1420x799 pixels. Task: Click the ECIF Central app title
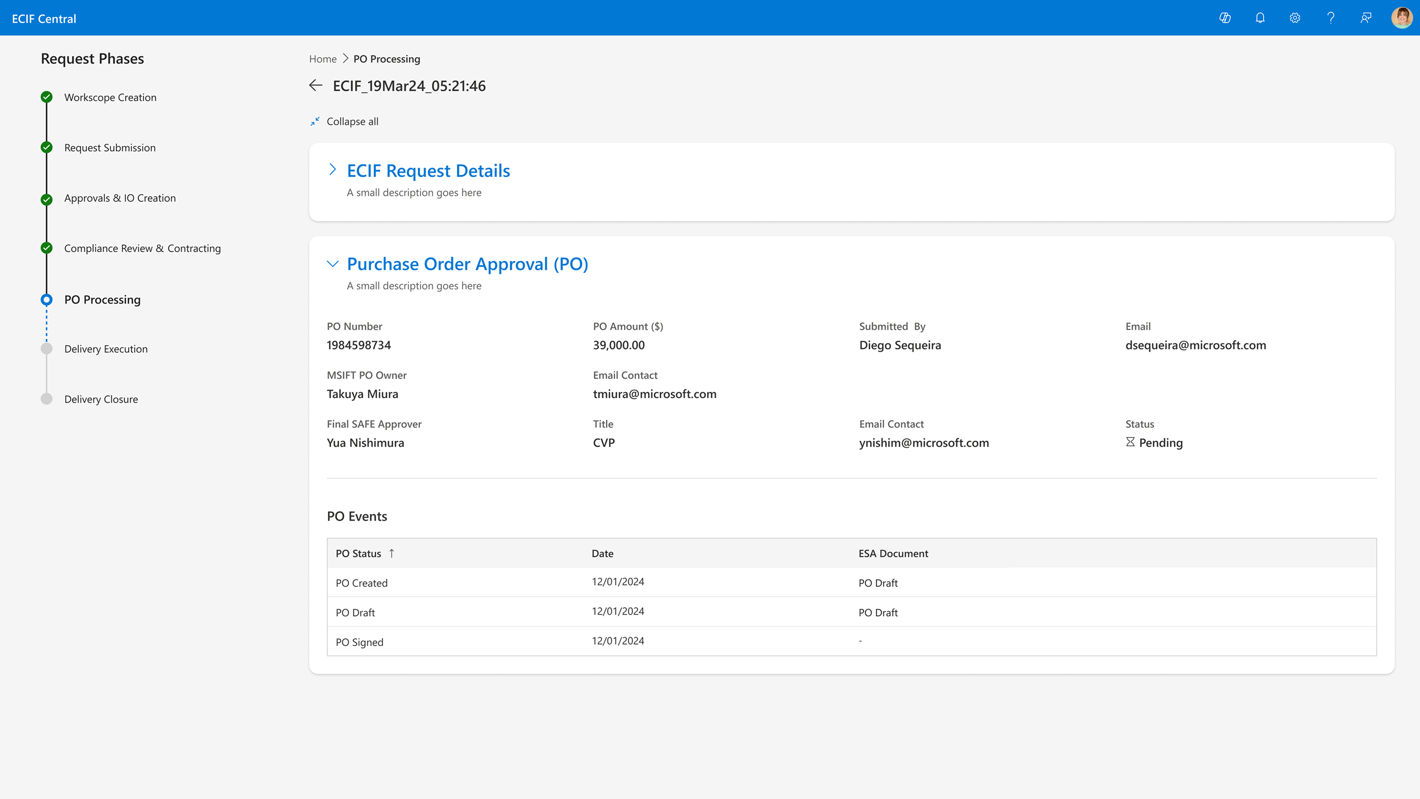[44, 19]
